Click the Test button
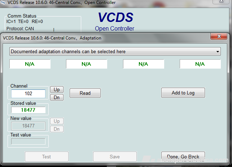The width and height of the screenshot is (232, 167). coord(47,157)
